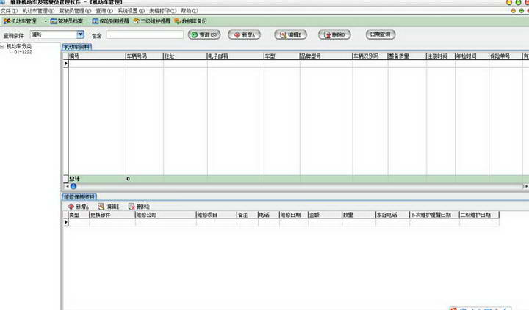Click the 电子邮箱 column header
Screen dimensions: 529x310
(236, 56)
